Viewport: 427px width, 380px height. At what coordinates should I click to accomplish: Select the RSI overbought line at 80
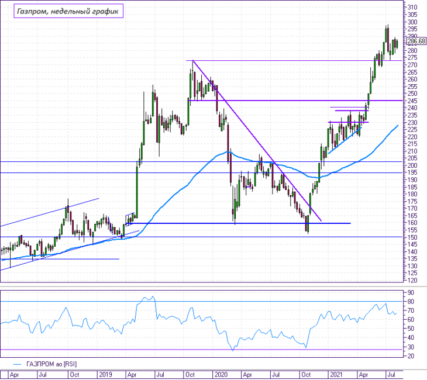[x=201, y=301]
